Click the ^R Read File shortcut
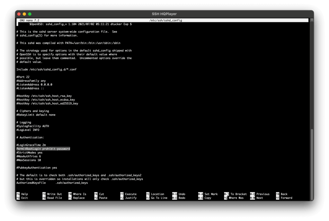The image size is (329, 221). click(x=52, y=198)
